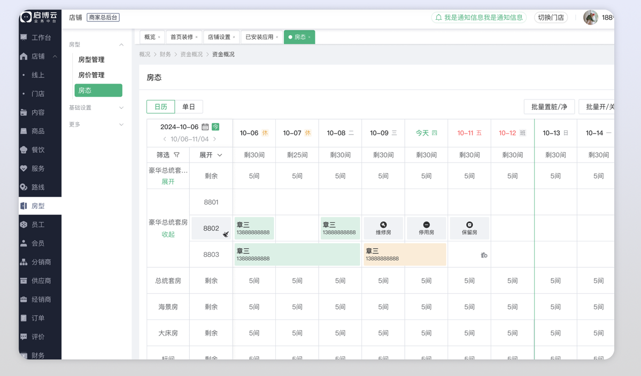Click the 批量置脏/净 button
Screen dimensions: 641x376
click(x=549, y=107)
